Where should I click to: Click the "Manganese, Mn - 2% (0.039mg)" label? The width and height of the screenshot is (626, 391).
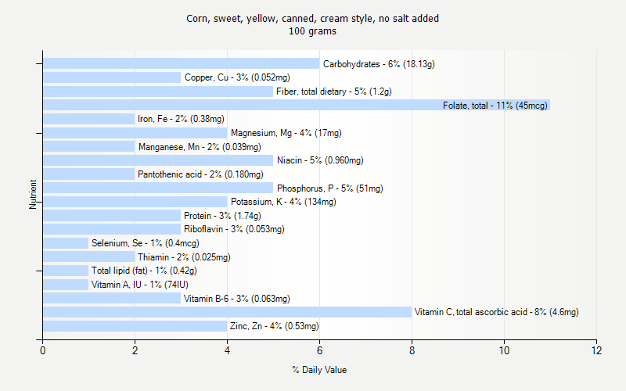point(200,147)
